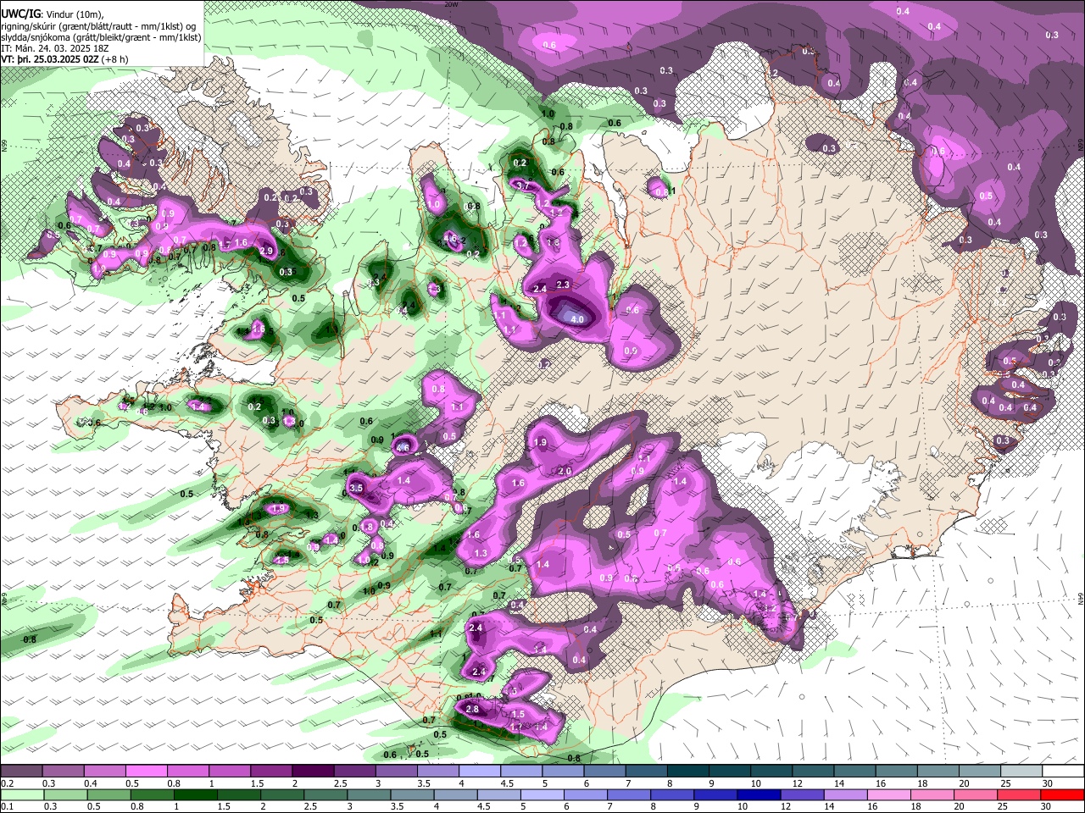This screenshot has width=1085, height=813.
Task: Click the snow legend swatch labeled 0.2
Action: coord(20,772)
